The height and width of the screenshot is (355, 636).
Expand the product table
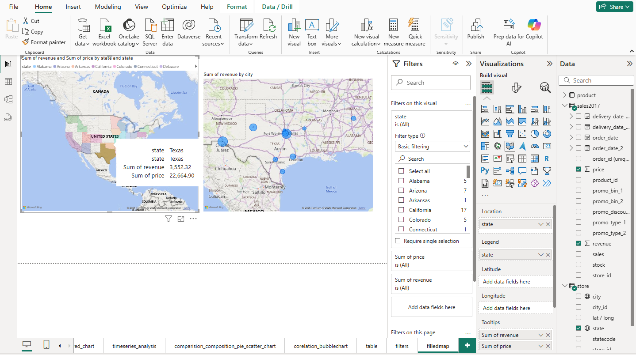(x=565, y=95)
